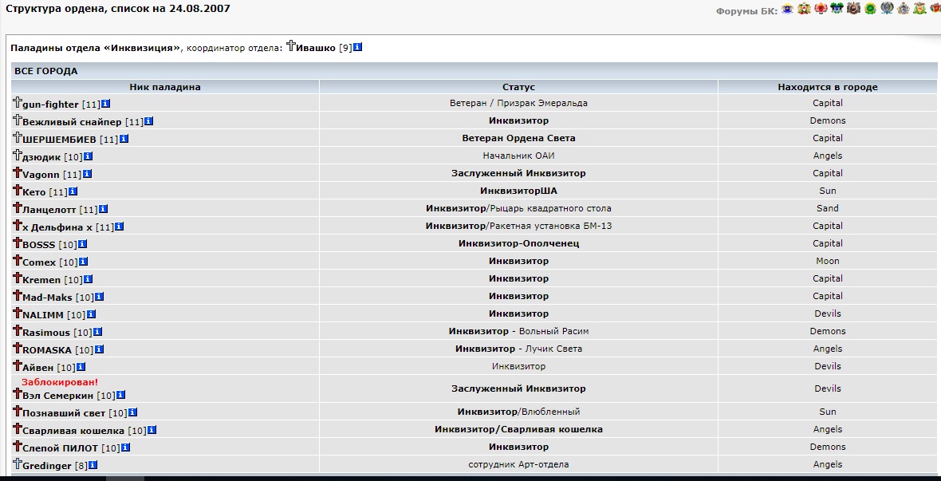
Task: Open player link Слепой ПИЛОТ
Action: click(60, 448)
